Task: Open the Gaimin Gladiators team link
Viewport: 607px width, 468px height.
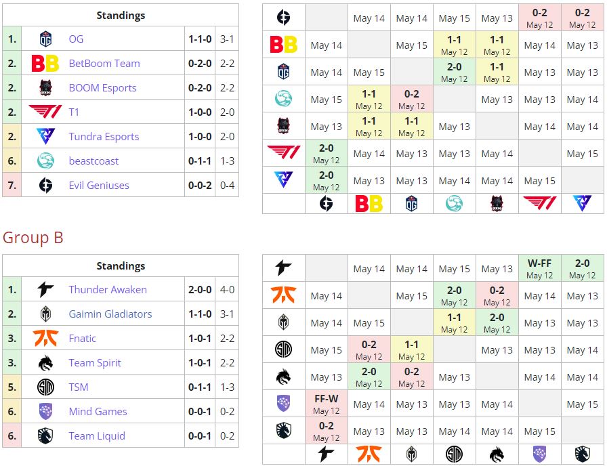Action: 110,314
